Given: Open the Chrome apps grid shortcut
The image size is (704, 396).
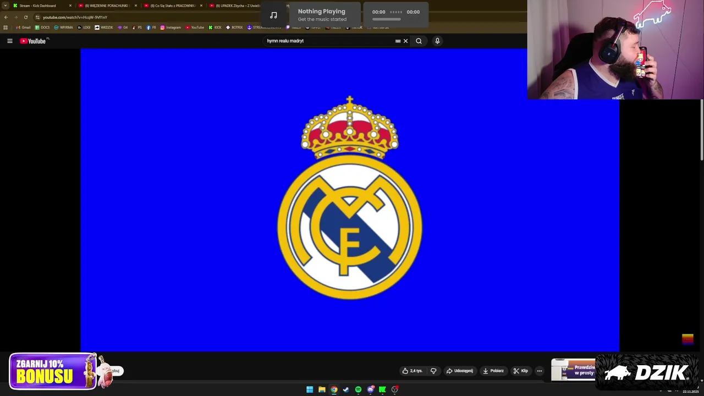Looking at the screenshot, I should 5,28.
